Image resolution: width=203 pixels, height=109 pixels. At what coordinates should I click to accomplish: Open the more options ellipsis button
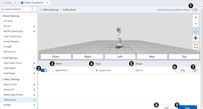[x=35, y=9]
